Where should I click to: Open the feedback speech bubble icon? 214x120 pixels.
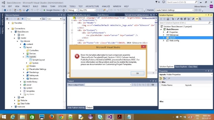(x=164, y=2)
